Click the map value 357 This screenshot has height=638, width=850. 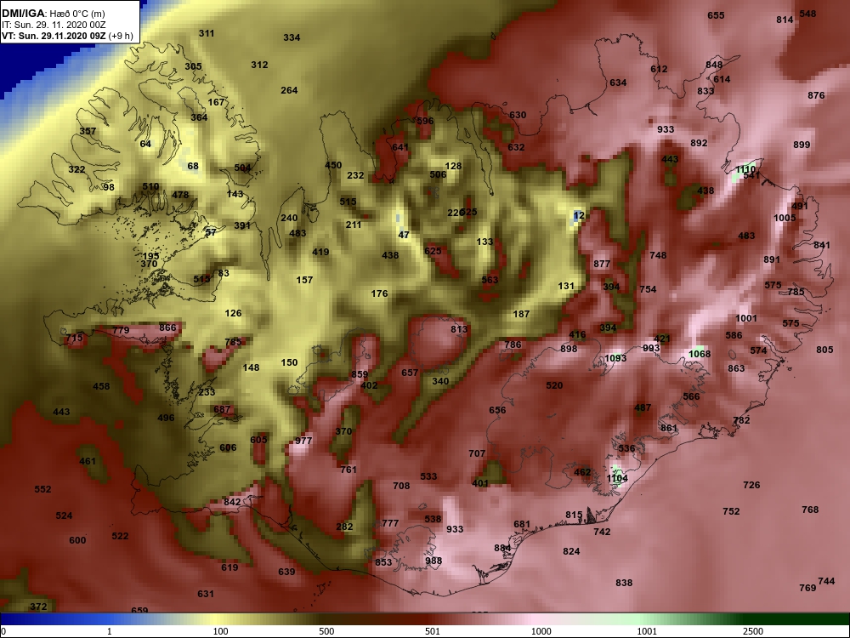tap(88, 131)
